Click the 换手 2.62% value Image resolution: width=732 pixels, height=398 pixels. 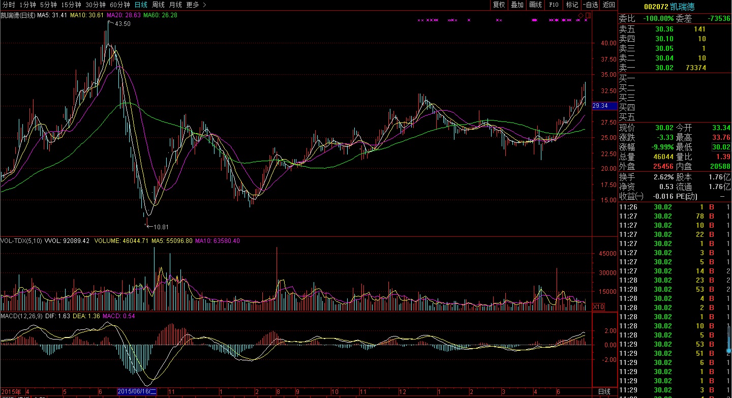pyautogui.click(x=663, y=177)
